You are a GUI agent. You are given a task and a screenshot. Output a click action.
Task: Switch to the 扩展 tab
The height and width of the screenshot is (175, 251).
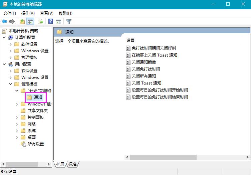click(x=60, y=164)
